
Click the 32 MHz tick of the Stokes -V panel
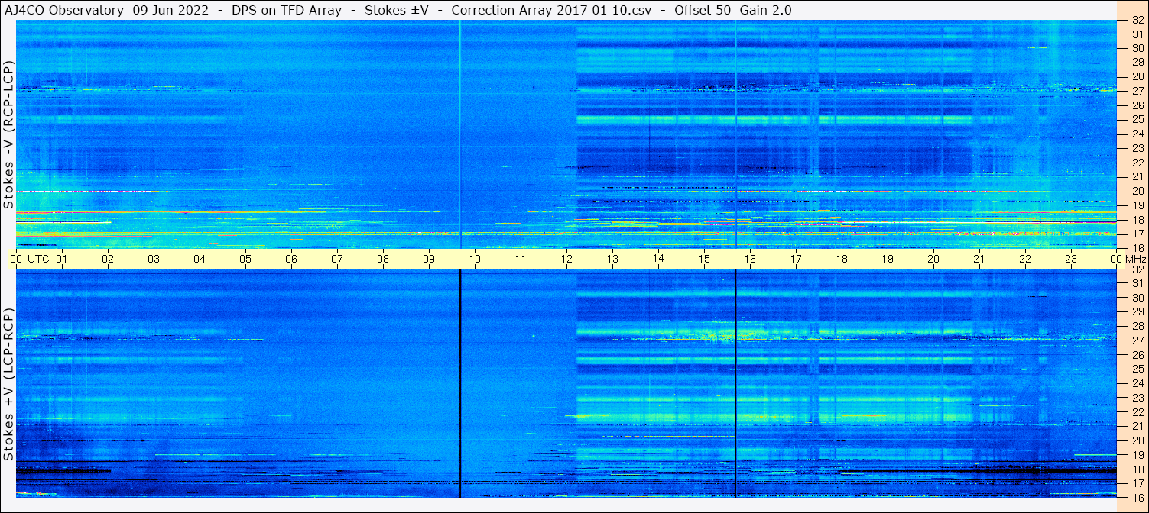click(x=1137, y=21)
